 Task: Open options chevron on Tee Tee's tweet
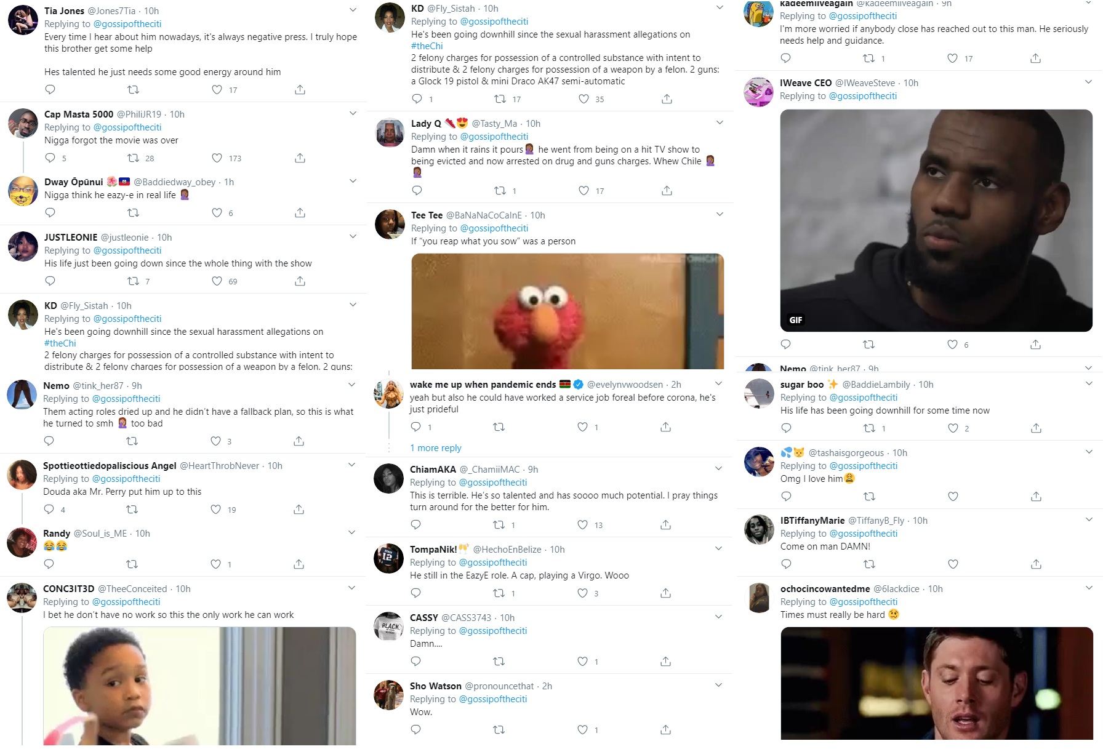[720, 215]
